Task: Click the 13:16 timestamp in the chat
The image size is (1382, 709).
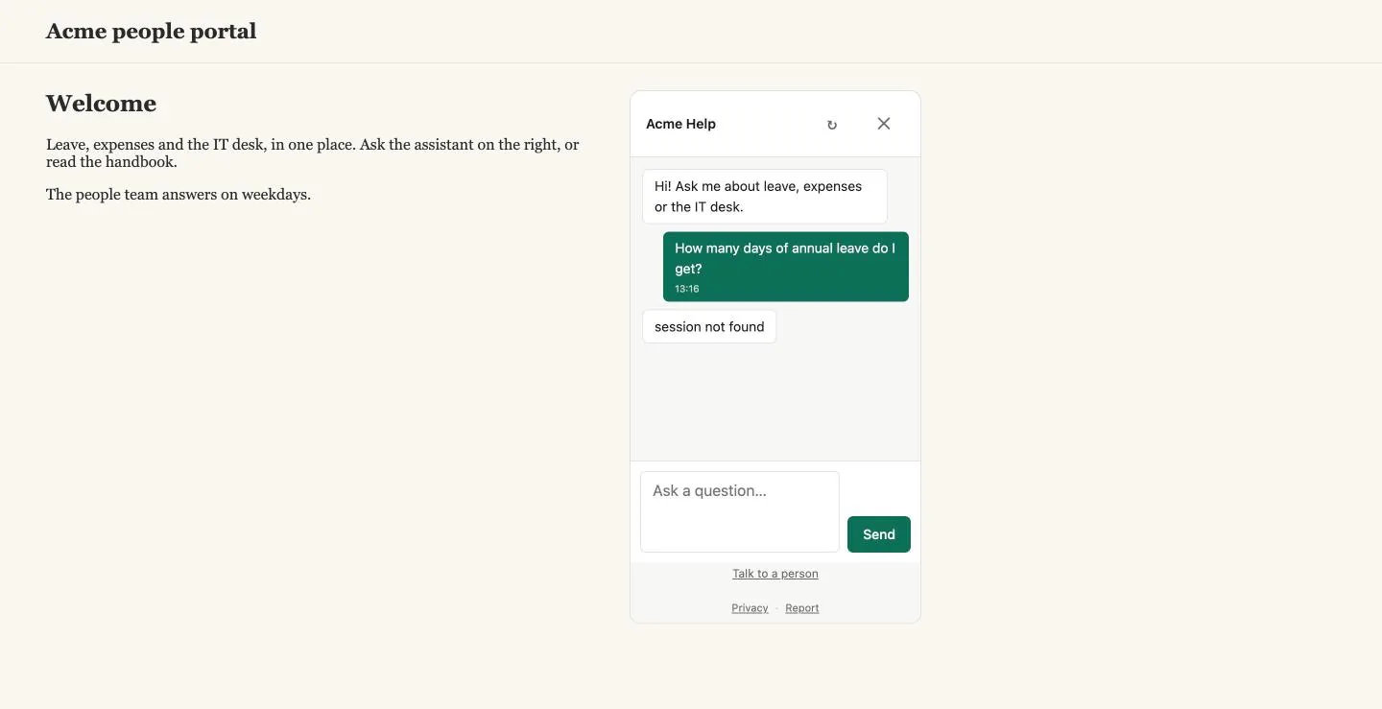Action: pos(687,289)
